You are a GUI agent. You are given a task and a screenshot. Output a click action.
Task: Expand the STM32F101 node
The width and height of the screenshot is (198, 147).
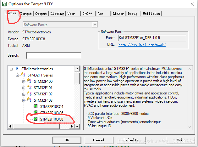[x=24, y=88]
